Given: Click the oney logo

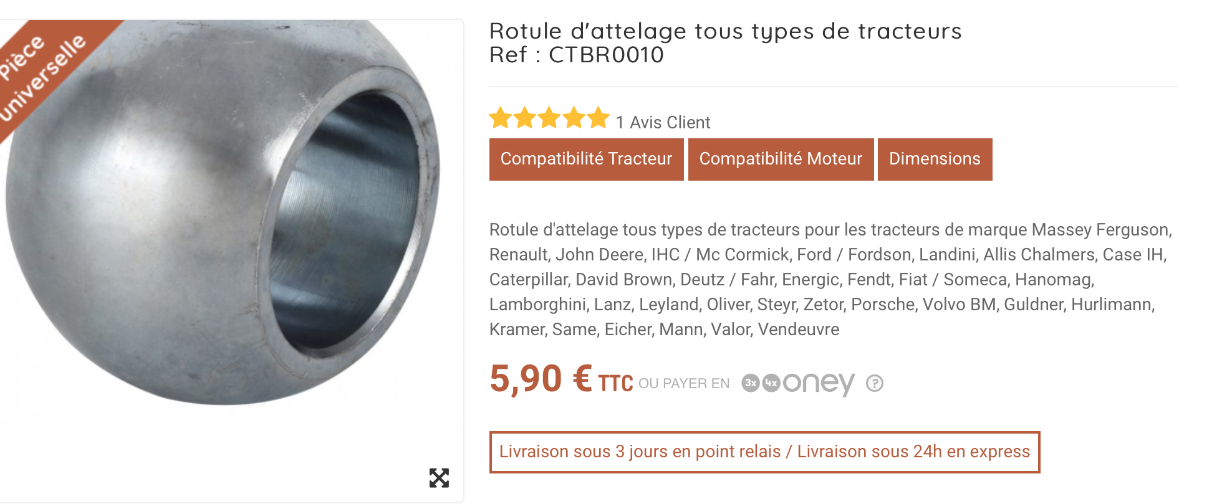Looking at the screenshot, I should click(x=819, y=383).
